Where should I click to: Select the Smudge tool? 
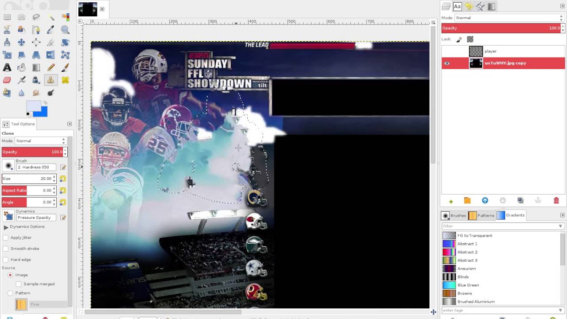click(x=36, y=93)
